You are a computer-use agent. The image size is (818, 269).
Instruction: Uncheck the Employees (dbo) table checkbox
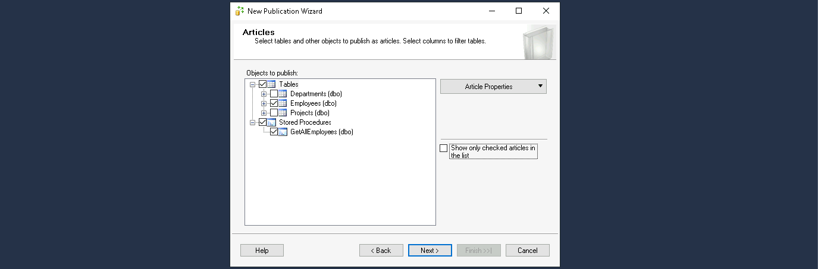274,103
